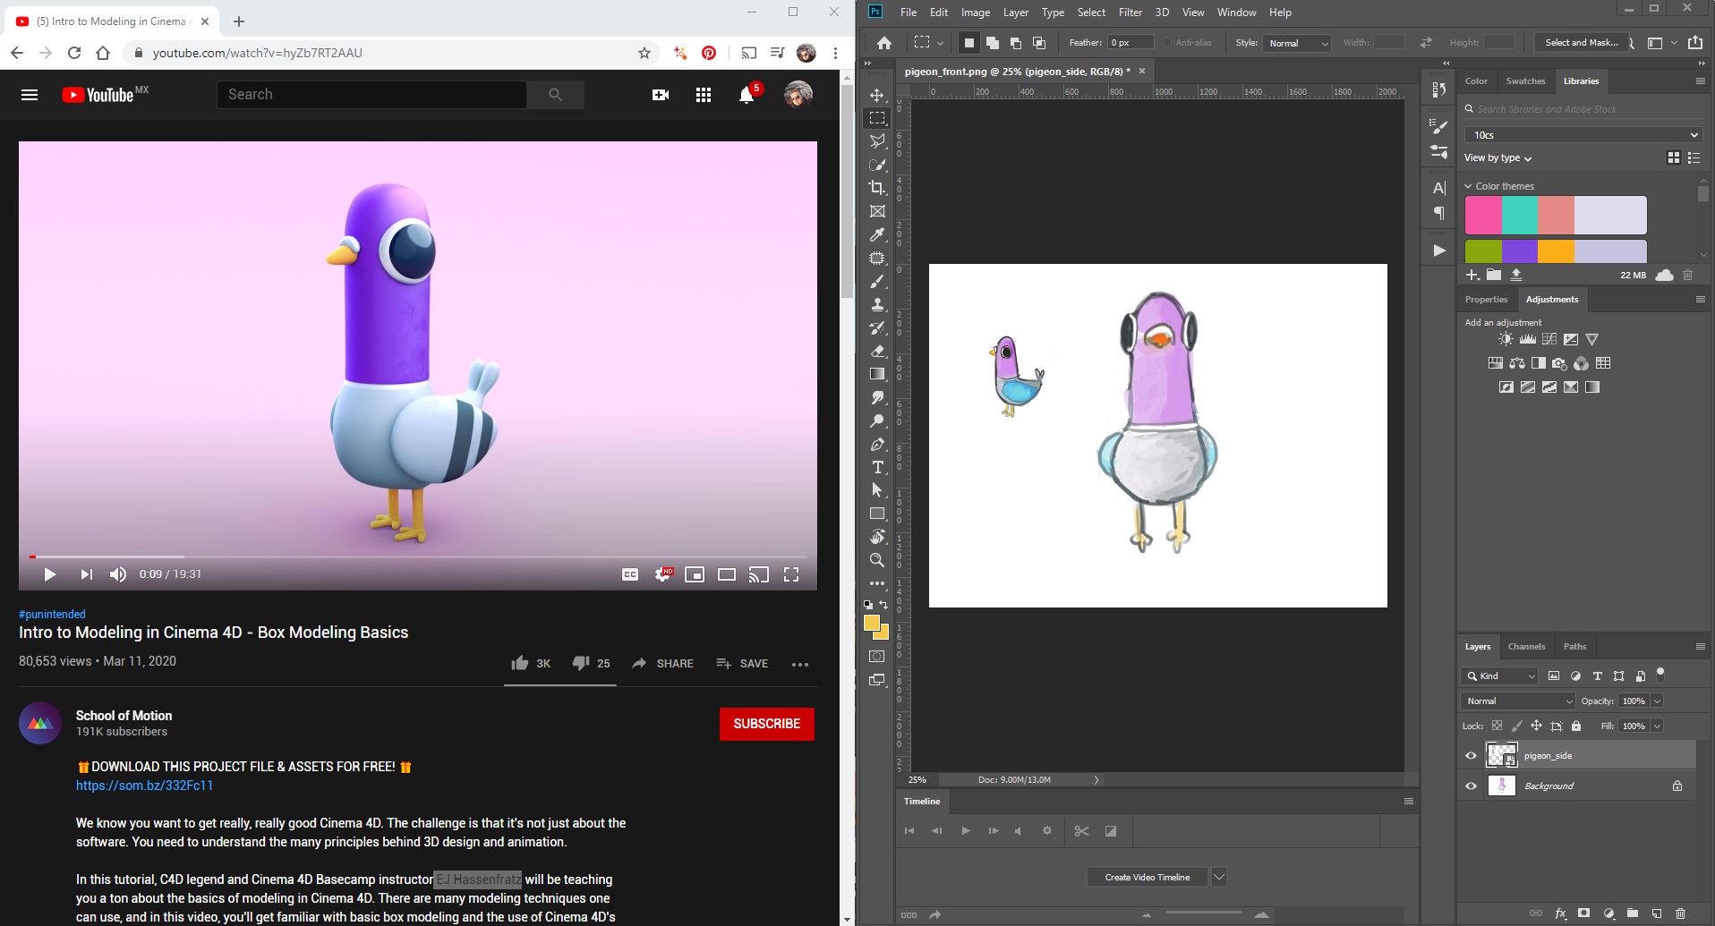1715x926 pixels.
Task: Select the Eraser tool in Photoshop
Action: click(877, 351)
